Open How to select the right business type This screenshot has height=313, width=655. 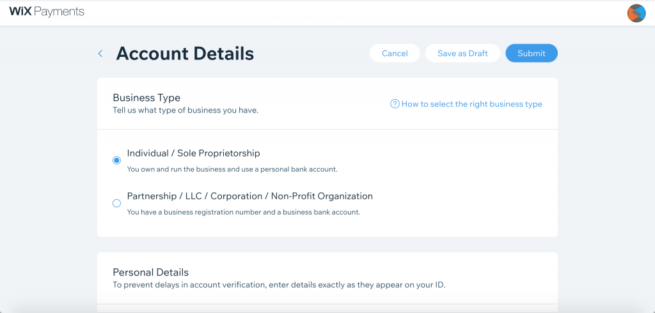(471, 104)
